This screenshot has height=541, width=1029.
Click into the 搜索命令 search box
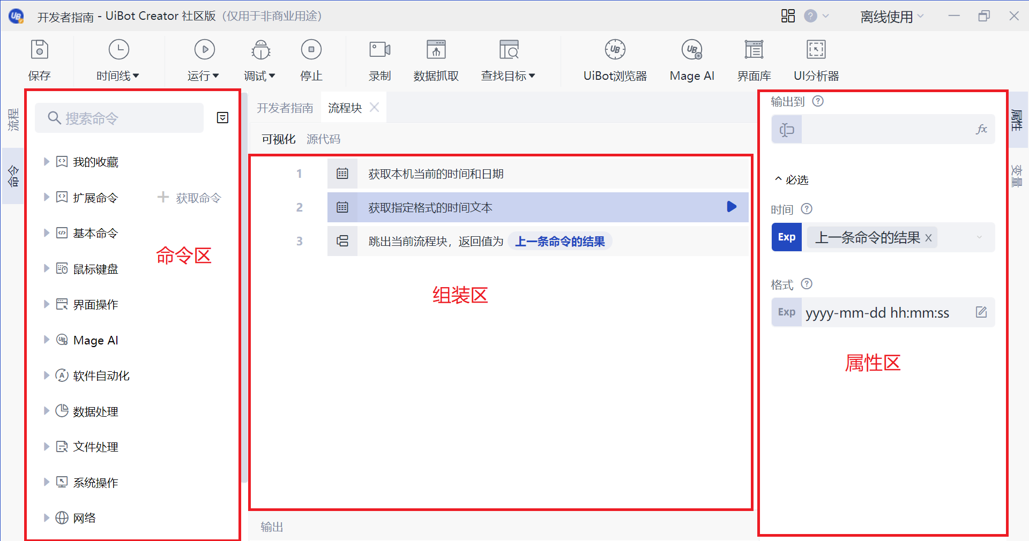(120, 118)
